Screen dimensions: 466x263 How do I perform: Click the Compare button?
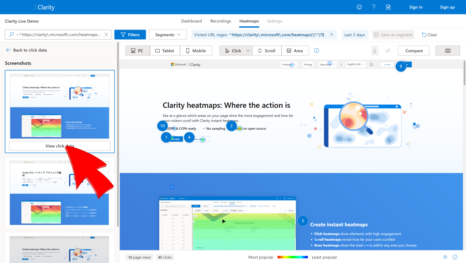click(x=414, y=51)
